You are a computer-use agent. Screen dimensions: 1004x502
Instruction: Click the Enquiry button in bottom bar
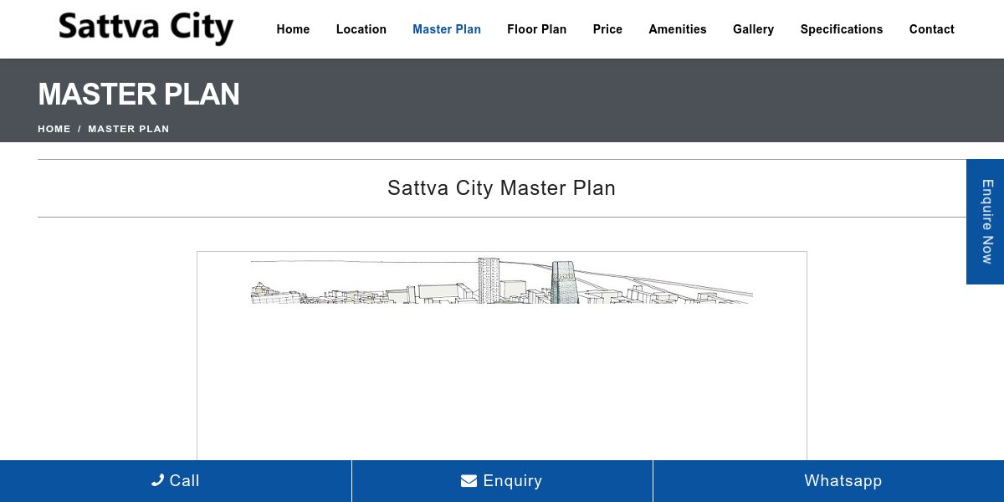(x=502, y=481)
